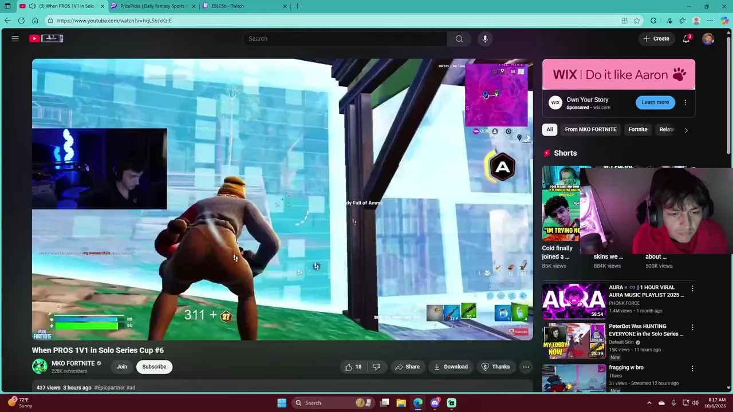Select the All filter chip

550,129
